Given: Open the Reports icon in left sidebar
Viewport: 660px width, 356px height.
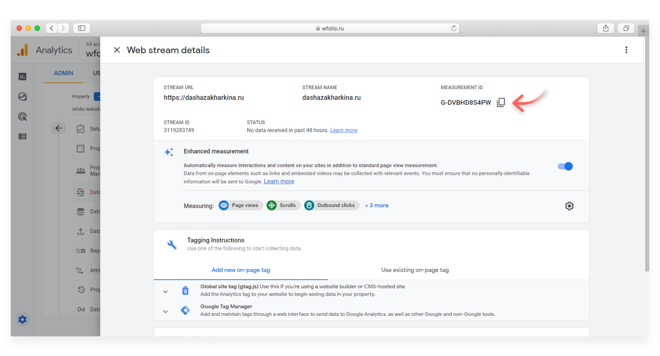Looking at the screenshot, I should click(22, 76).
